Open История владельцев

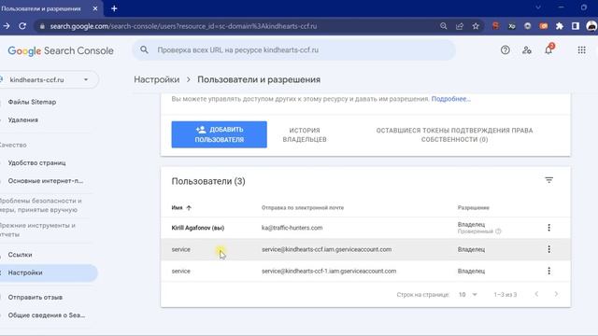coord(305,134)
